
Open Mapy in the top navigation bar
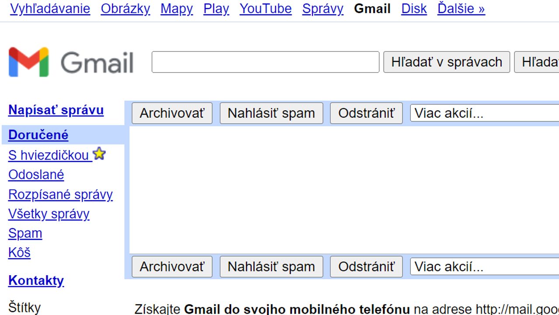click(177, 9)
